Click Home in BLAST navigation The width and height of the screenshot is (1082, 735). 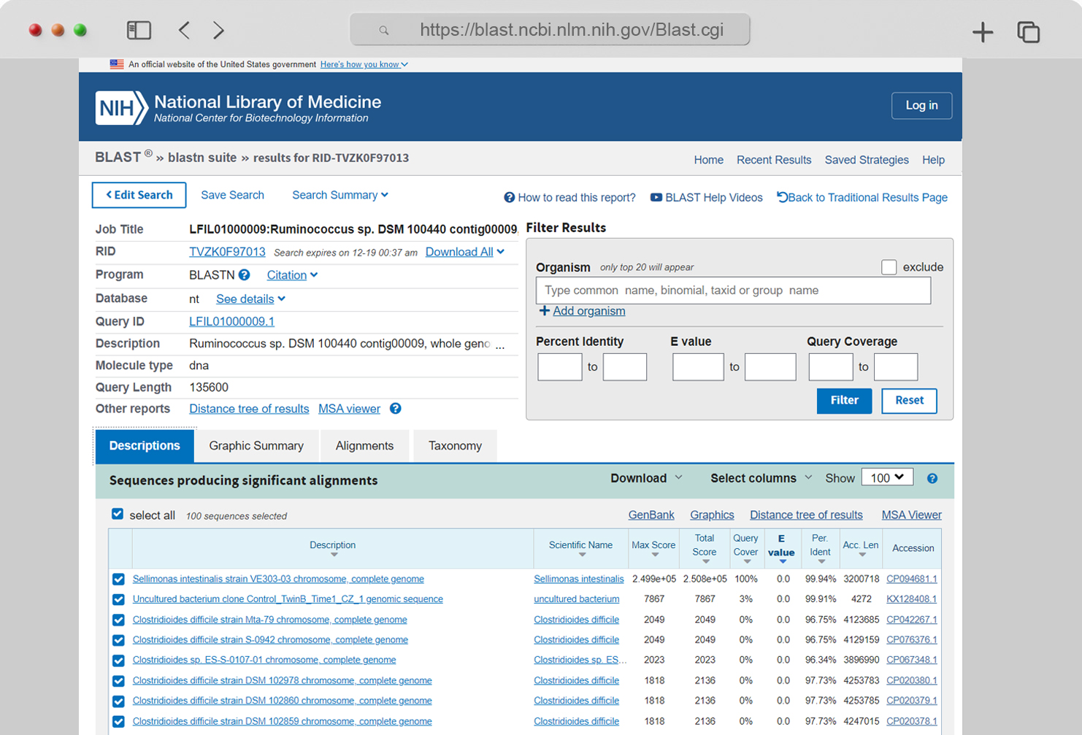708,160
